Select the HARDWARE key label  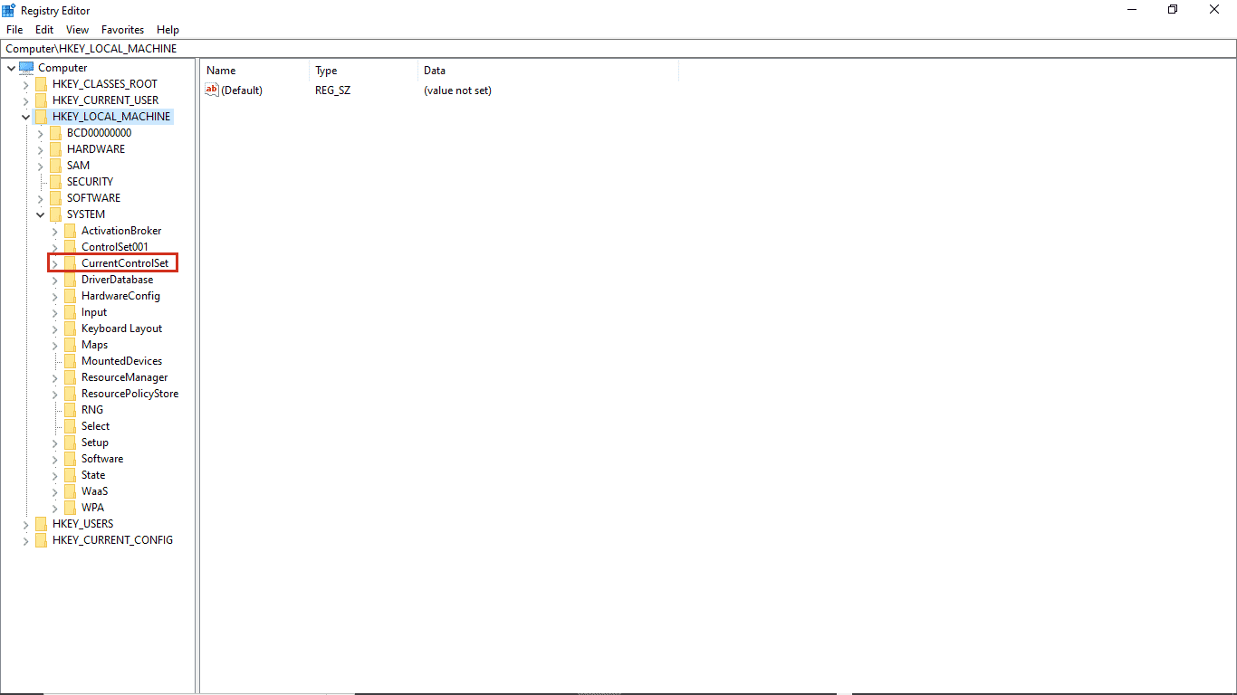[96, 149]
